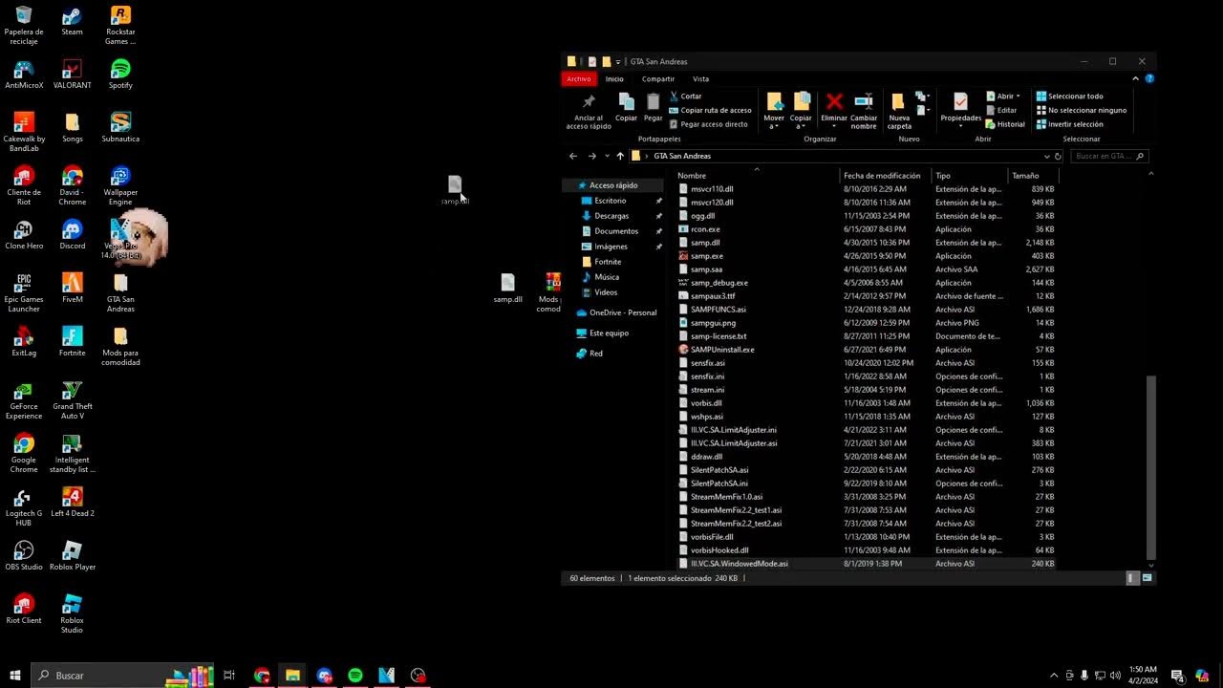Open the Windows Start menu
This screenshot has width=1223, height=688.
click(15, 676)
